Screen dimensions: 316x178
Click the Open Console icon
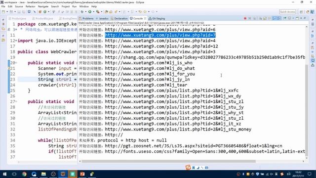(297, 18)
